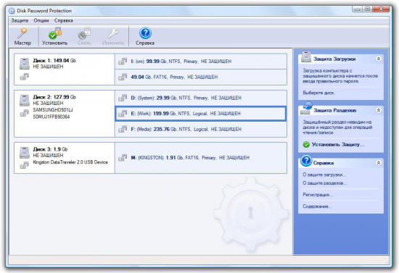Click Установить Защиту link
399x273 pixels.
[x=338, y=145]
